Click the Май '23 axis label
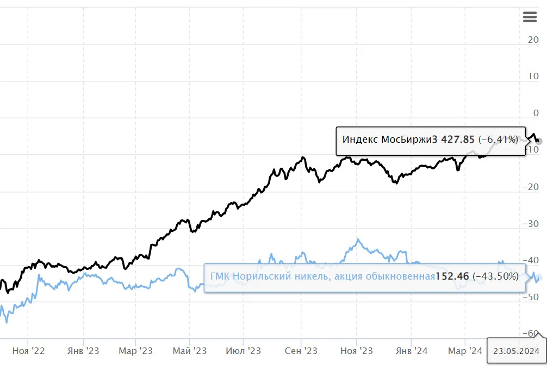This screenshot has width=547, height=367. 190,351
